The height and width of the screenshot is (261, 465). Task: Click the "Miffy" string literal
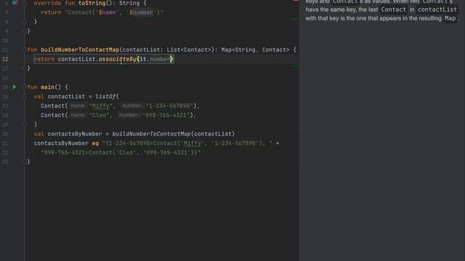click(x=100, y=106)
